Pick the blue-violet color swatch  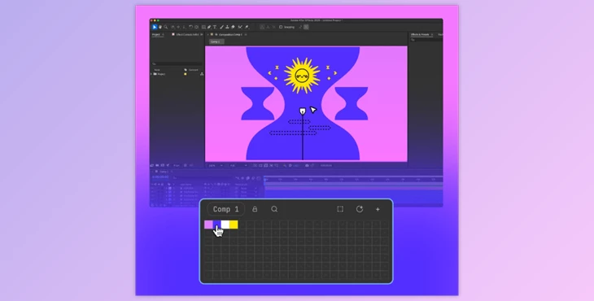(x=216, y=225)
